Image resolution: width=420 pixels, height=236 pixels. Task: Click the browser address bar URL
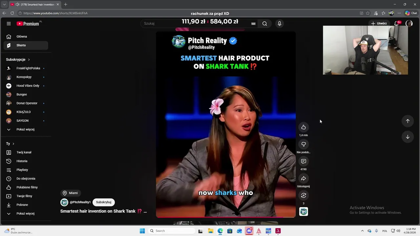click(x=55, y=13)
